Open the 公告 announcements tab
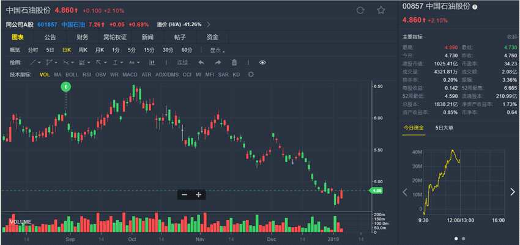Viewport: 520px width, 245px height. point(50,37)
